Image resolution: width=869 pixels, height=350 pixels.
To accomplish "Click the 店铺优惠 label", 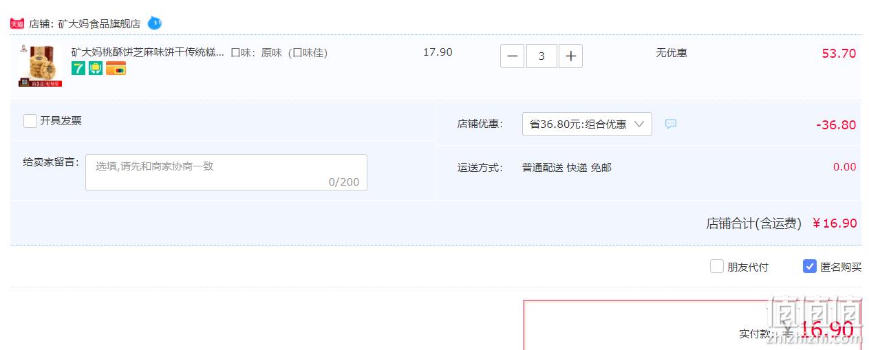I will (x=480, y=124).
